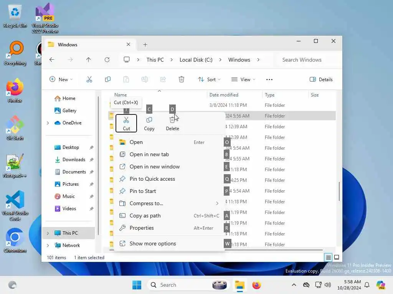The image size is (393, 294).
Task: Close the Windows tab
Action: point(128,44)
